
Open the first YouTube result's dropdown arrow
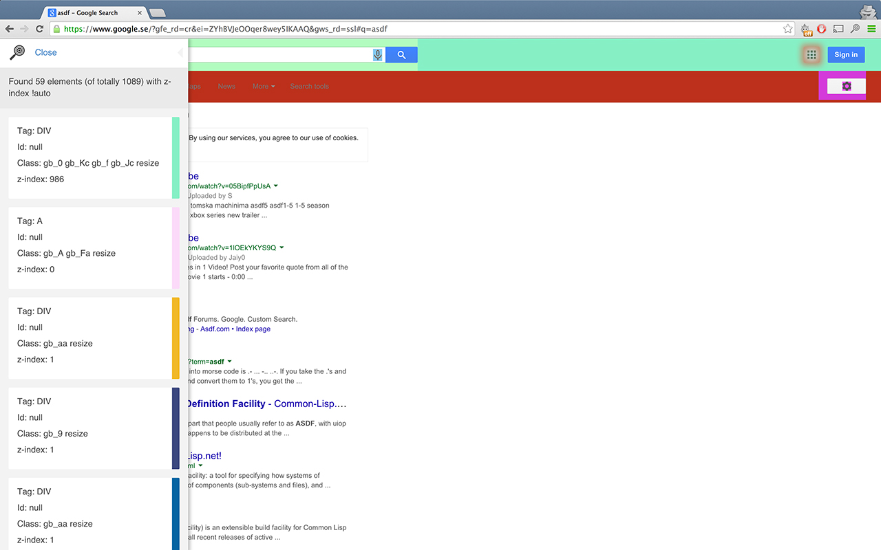(275, 186)
